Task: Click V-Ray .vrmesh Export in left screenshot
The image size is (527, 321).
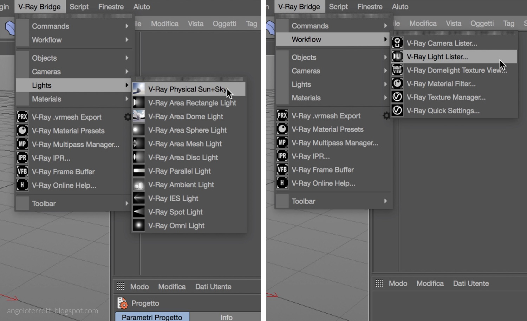Action: [67, 117]
